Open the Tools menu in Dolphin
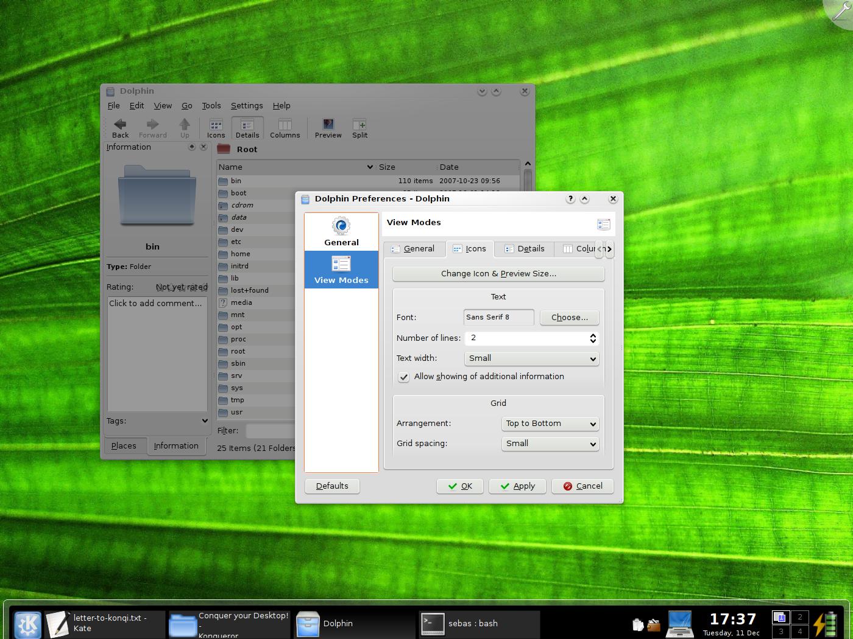Screen dimensions: 853x639 coord(211,105)
